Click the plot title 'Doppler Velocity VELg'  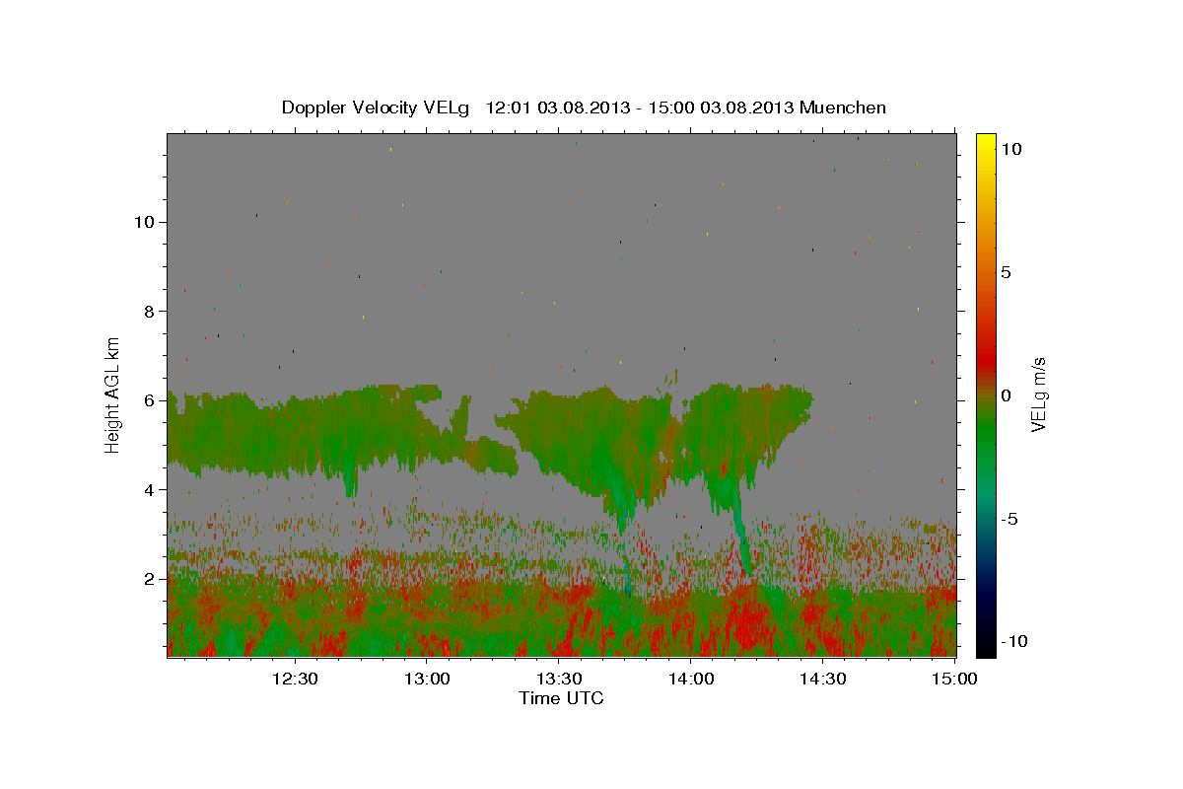pos(377,108)
